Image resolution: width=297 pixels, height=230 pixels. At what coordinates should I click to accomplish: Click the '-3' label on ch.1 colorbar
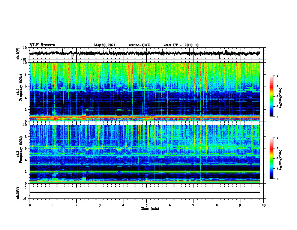(277, 76)
